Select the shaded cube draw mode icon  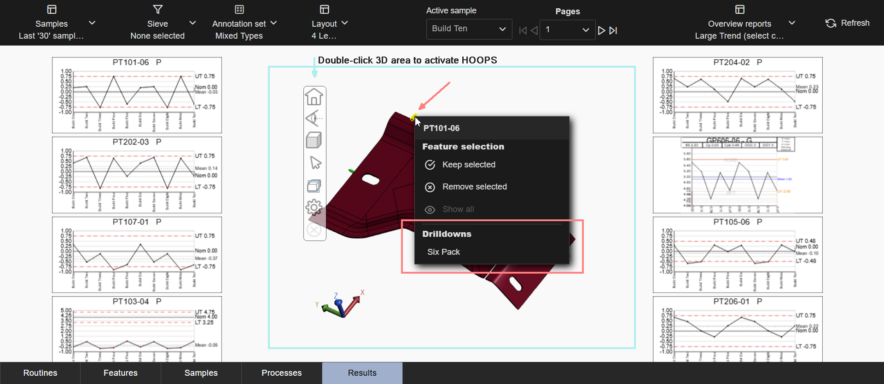pos(314,140)
